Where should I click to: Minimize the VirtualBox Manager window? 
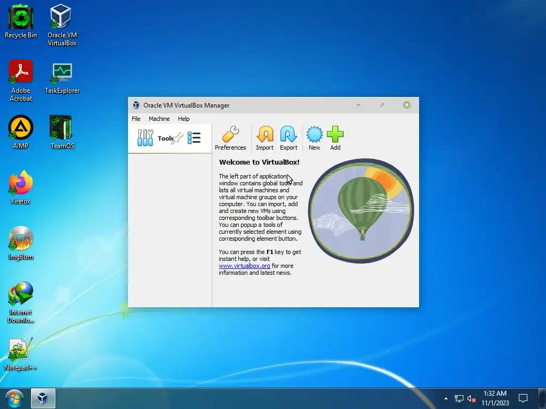[x=358, y=105]
